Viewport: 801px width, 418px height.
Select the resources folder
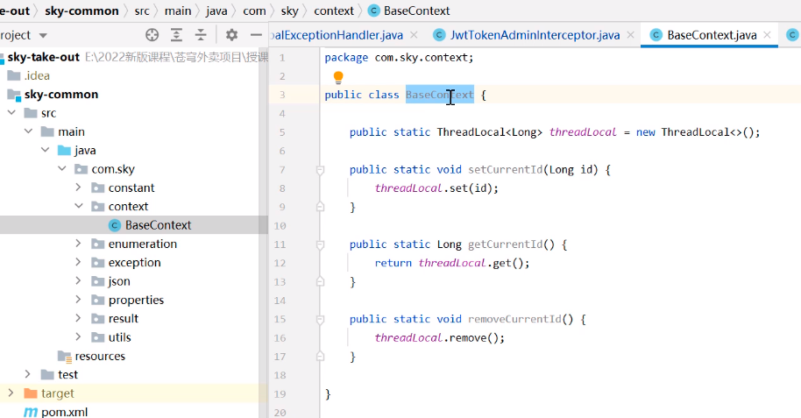coord(100,356)
